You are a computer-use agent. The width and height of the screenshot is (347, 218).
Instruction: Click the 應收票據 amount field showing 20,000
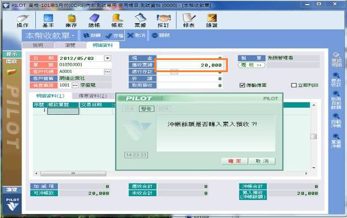point(190,65)
